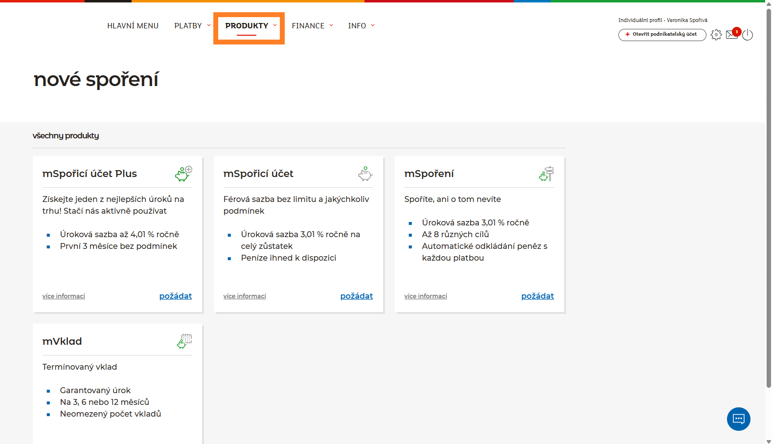Click 'Úroková sazba až 4,01 % ročně'
Screen dimensions: 772x444
[x=119, y=234]
